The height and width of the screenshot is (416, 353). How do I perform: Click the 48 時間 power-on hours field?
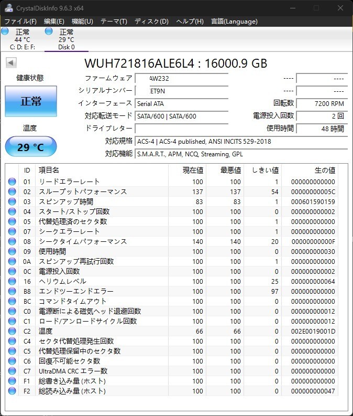322,129
